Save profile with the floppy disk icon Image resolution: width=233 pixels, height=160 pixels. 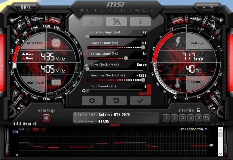[x=207, y=118]
